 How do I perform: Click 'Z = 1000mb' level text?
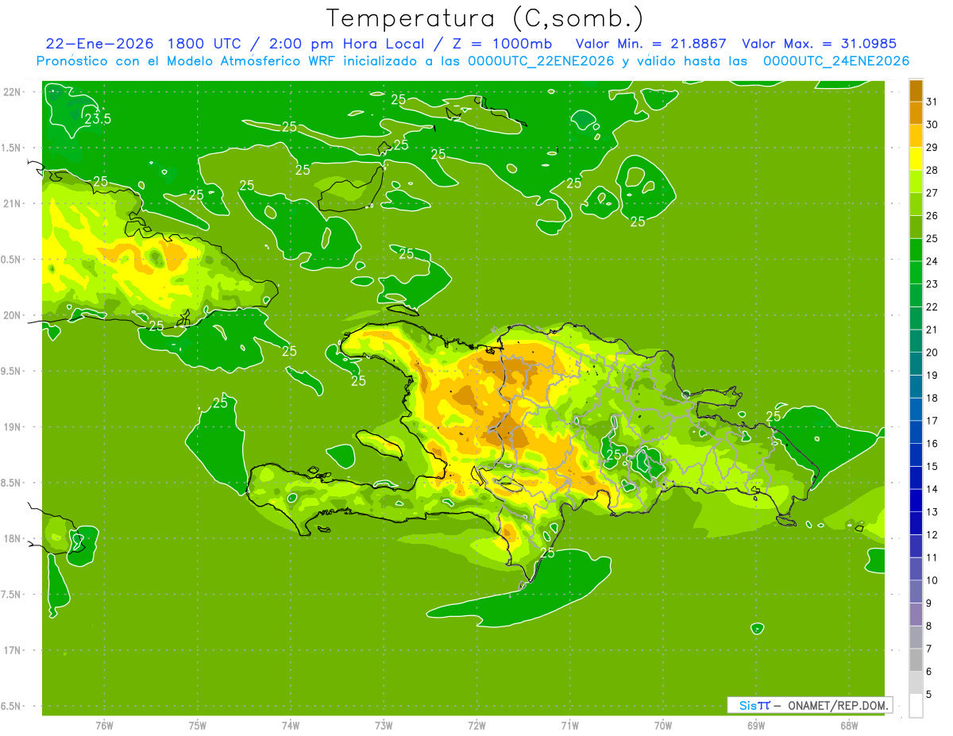click(x=502, y=44)
